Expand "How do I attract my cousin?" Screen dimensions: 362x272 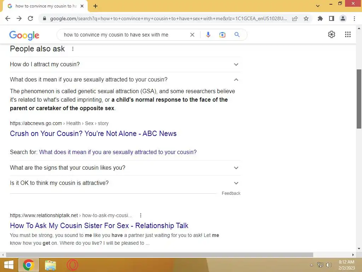click(x=125, y=64)
